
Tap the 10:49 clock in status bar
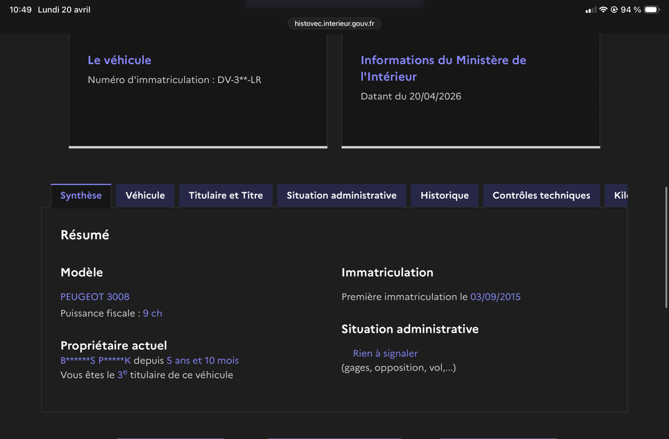pyautogui.click(x=21, y=10)
